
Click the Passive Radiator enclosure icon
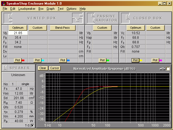(91, 18)
